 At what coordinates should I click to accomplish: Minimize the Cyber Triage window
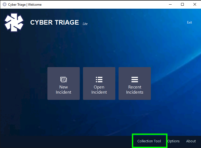point(170,4)
